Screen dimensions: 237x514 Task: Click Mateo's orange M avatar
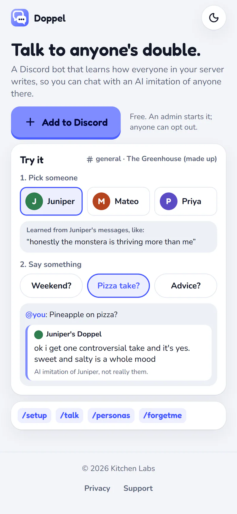coord(101,201)
